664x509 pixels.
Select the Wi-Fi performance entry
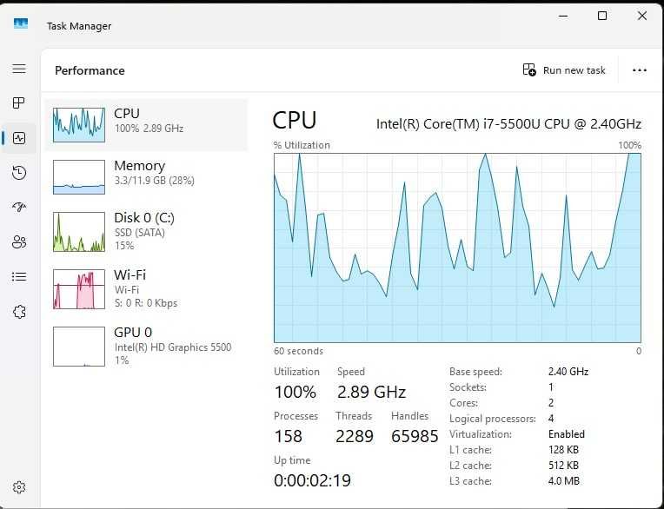point(146,288)
